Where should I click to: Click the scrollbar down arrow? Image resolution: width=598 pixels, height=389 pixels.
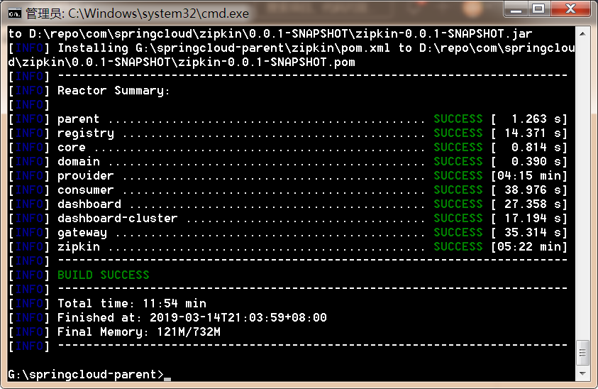point(582,373)
